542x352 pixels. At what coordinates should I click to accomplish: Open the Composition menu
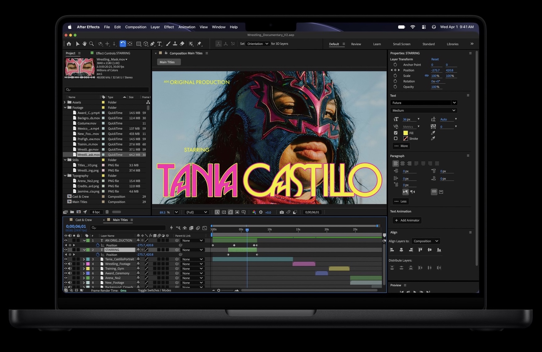pyautogui.click(x=136, y=27)
